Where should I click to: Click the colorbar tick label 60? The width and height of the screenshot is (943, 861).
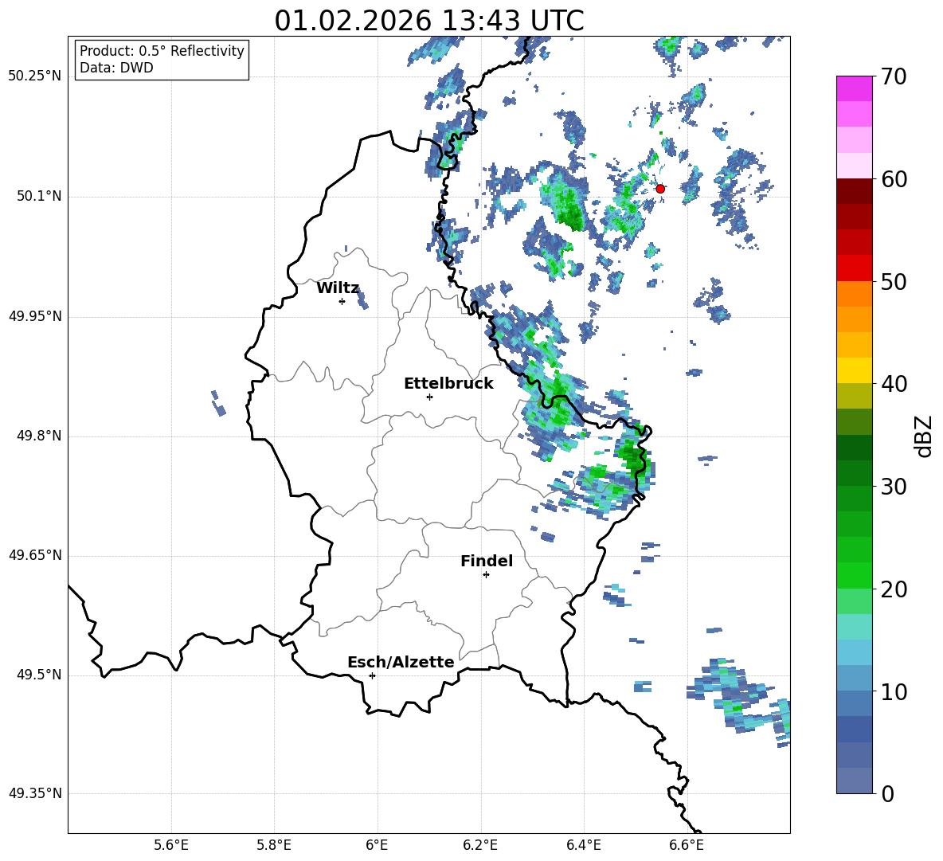[894, 179]
